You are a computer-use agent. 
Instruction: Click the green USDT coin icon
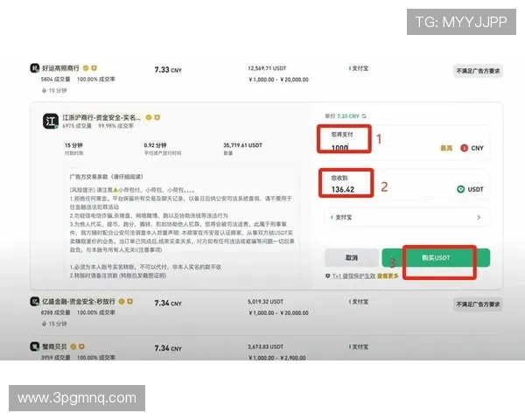461,189
